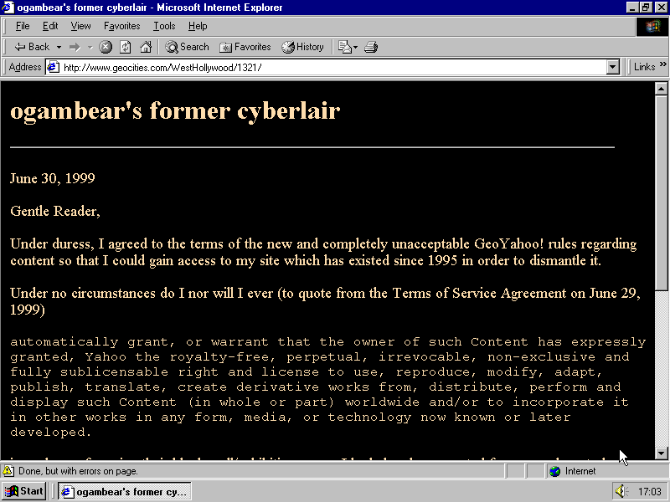Click the Forward arrow button
The image size is (670, 502).
pyautogui.click(x=75, y=47)
